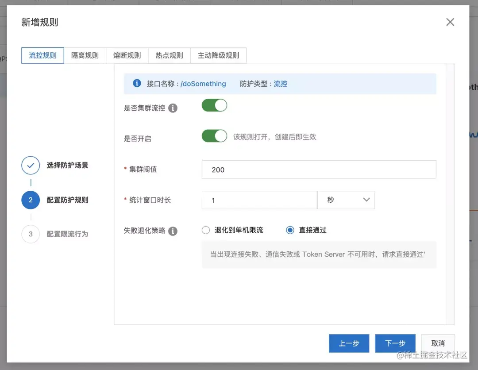Open the 熔断规则 tab
Screen dimensions: 478x370
coord(127,55)
